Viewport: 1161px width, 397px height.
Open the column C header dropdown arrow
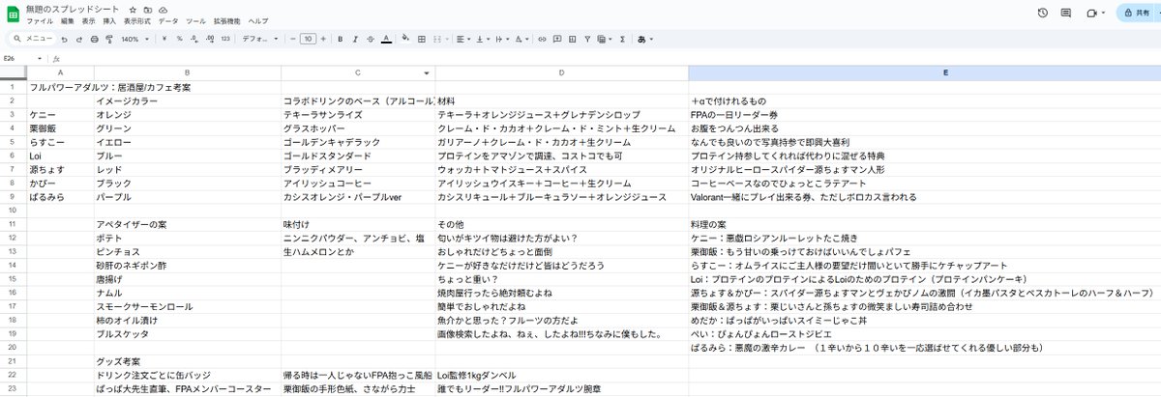tap(427, 72)
